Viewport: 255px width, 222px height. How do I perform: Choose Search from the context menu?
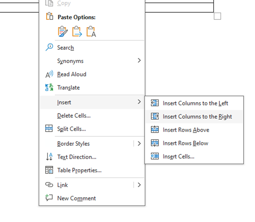pos(92,48)
